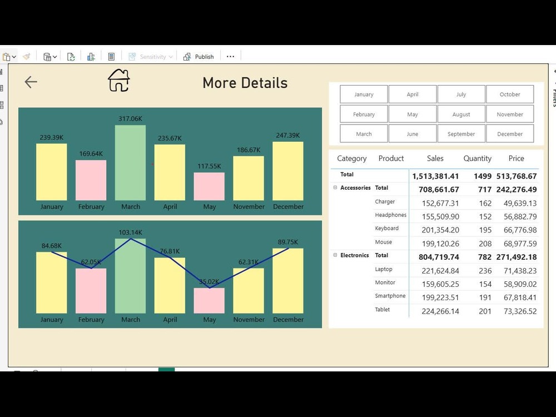Click the Laptop product row
The width and height of the screenshot is (556, 417).
click(456, 271)
